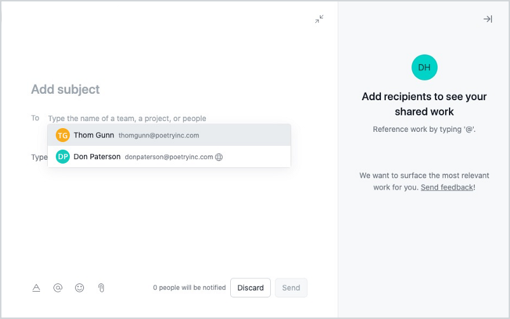Click the DH profile avatar
This screenshot has height=319, width=510.
click(424, 67)
